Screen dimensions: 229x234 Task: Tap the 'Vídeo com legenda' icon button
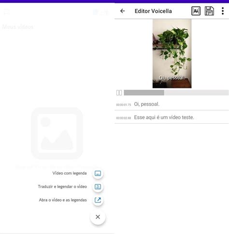(98, 174)
